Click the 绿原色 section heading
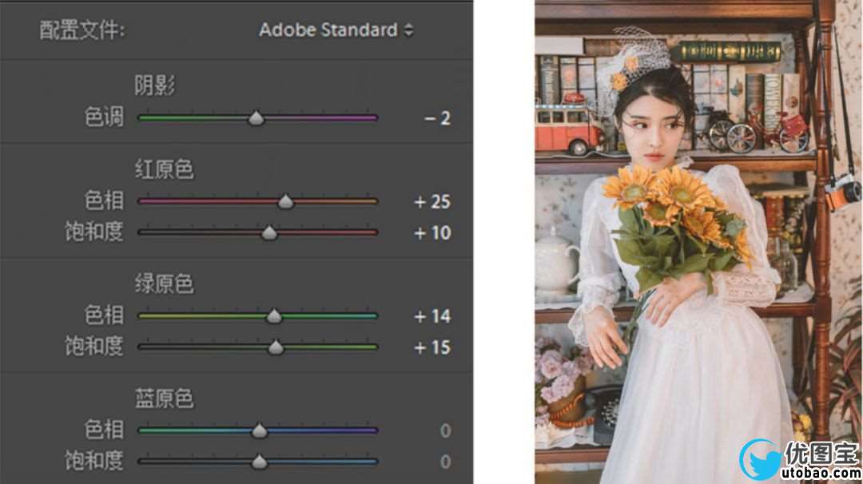 [165, 284]
